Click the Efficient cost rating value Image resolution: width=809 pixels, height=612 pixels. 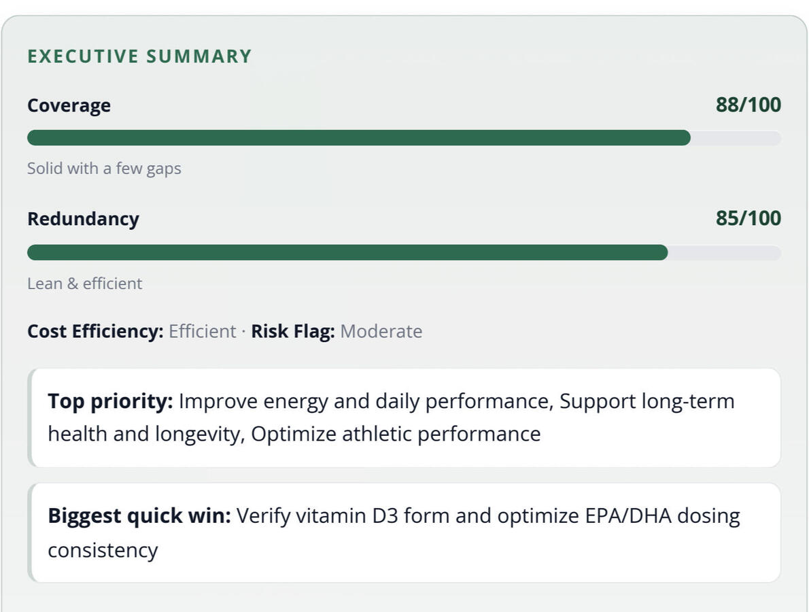point(203,331)
